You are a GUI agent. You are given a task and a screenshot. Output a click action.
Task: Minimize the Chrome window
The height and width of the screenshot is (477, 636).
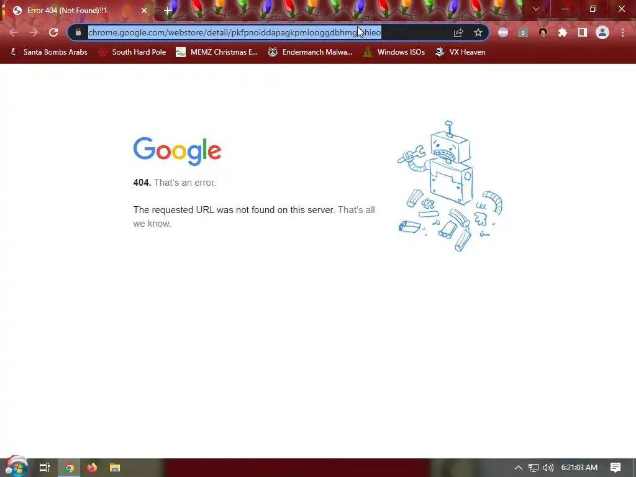click(564, 9)
